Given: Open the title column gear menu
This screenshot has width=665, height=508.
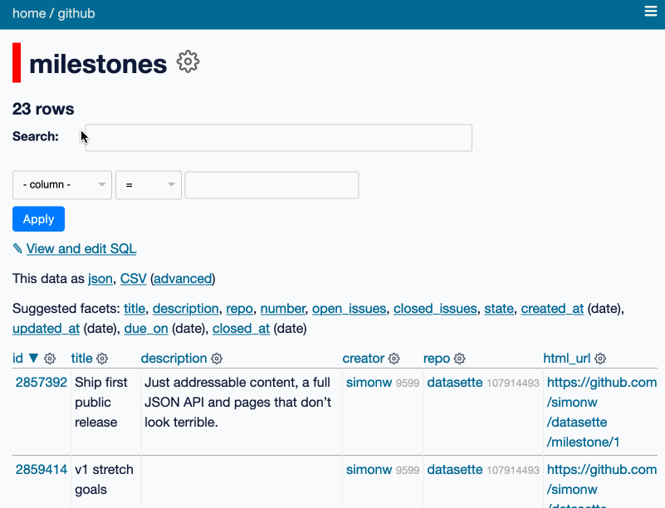Looking at the screenshot, I should (102, 359).
